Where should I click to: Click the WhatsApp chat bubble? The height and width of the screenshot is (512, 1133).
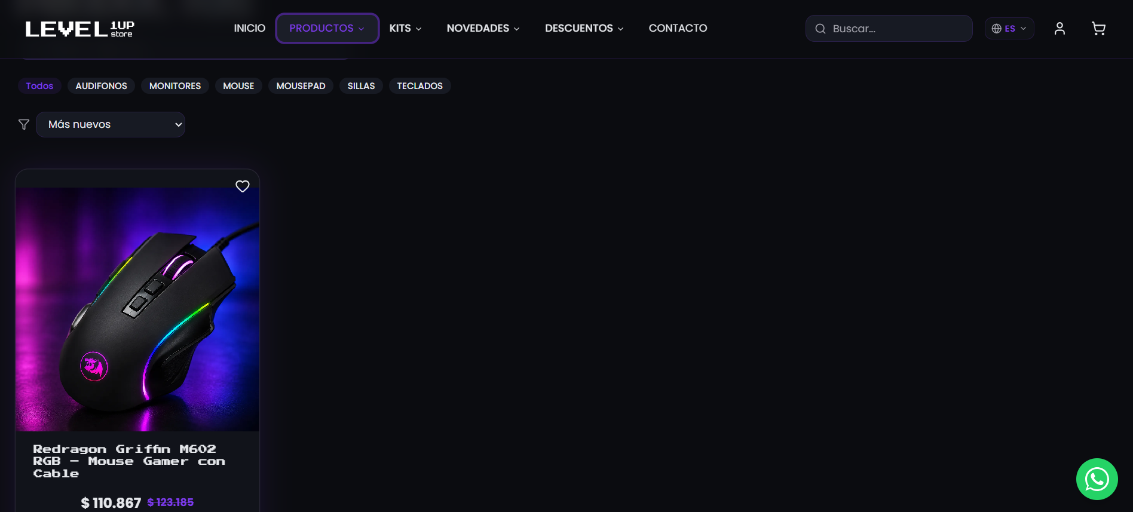[1097, 479]
